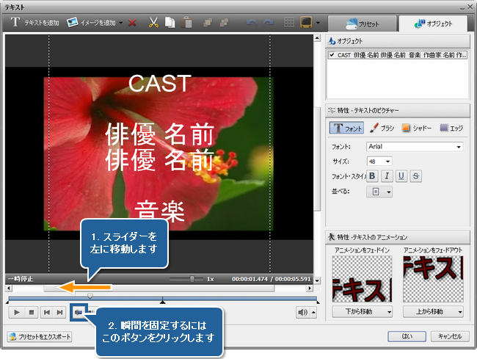Toggle the CAST object checkbox
The width and height of the screenshot is (477, 359).
point(332,55)
